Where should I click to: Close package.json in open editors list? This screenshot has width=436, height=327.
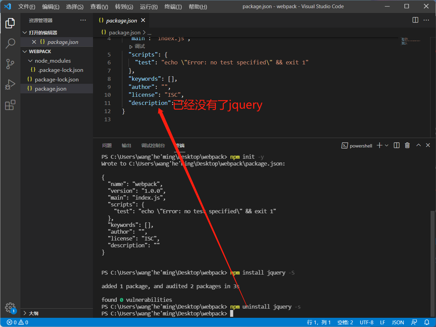[34, 42]
